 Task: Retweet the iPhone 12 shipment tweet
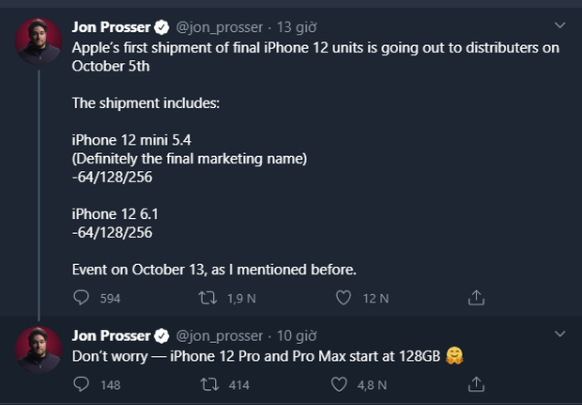pyautogui.click(x=210, y=298)
